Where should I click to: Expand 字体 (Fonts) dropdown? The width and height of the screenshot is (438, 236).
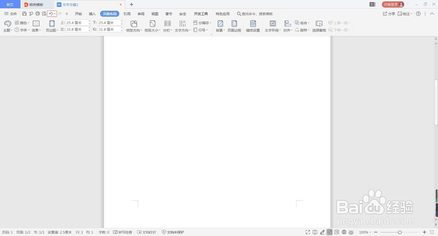[x=22, y=30]
